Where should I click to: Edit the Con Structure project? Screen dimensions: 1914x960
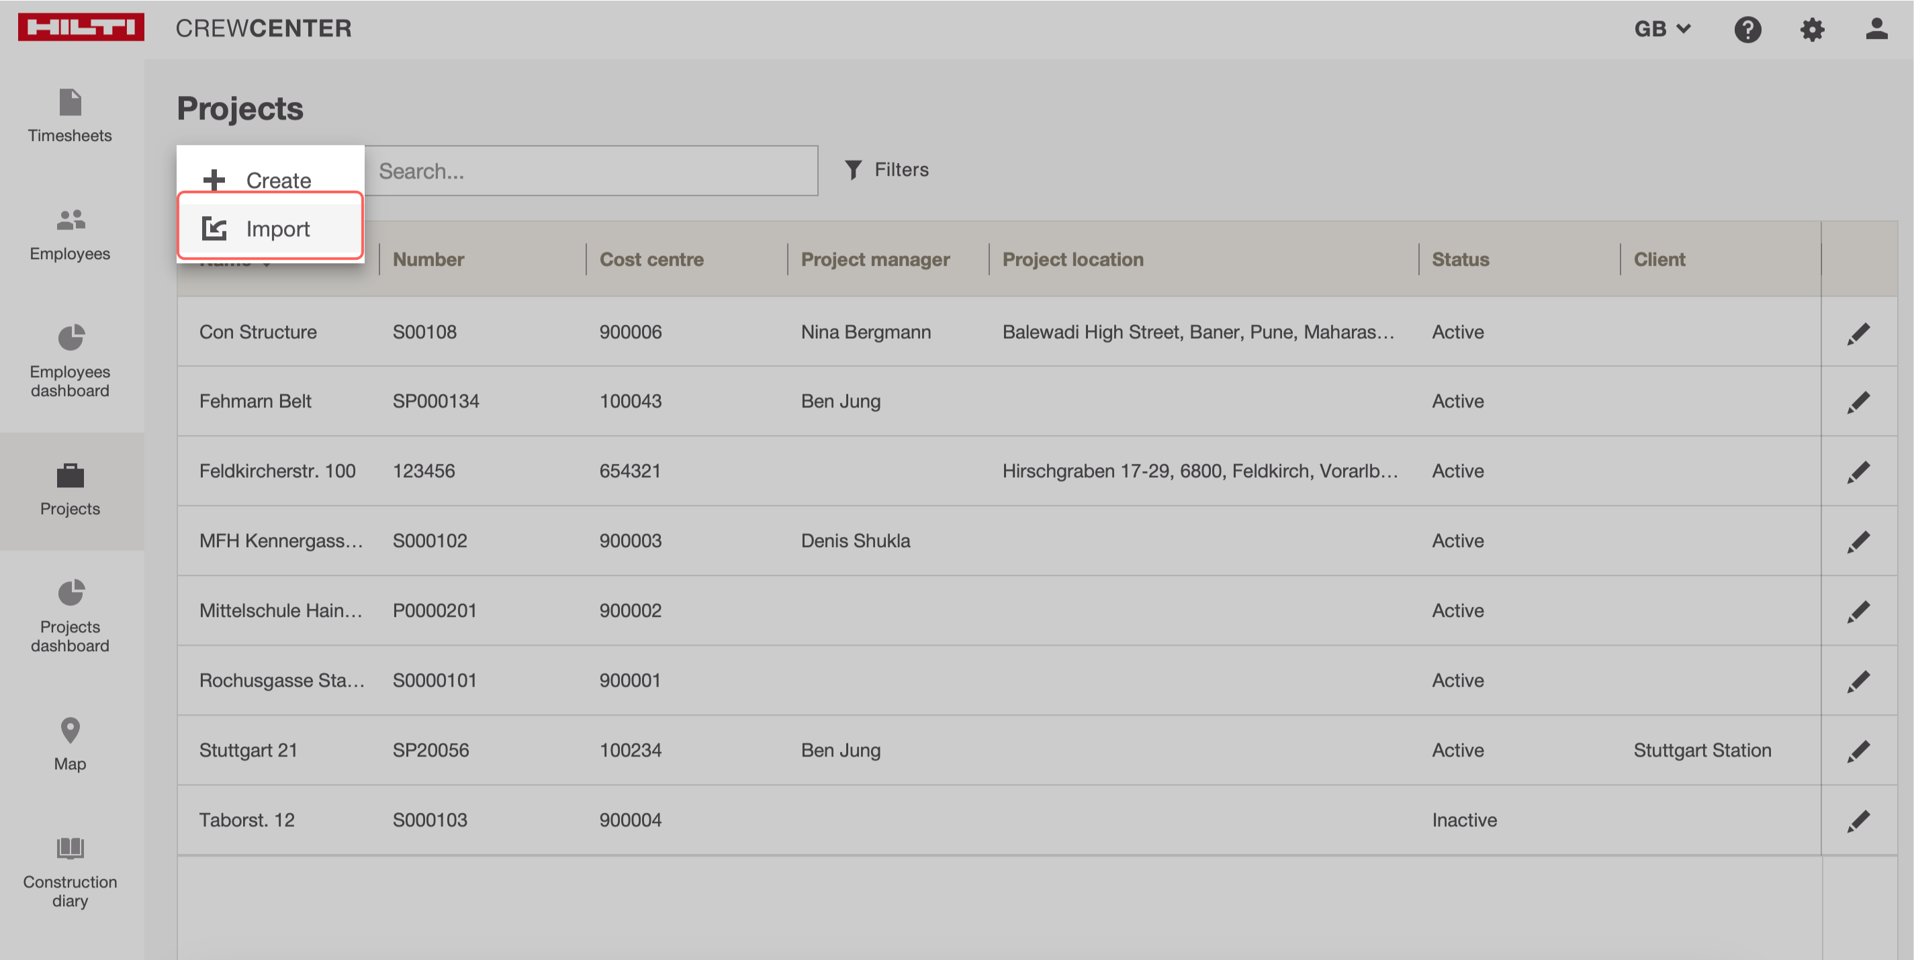1858,334
